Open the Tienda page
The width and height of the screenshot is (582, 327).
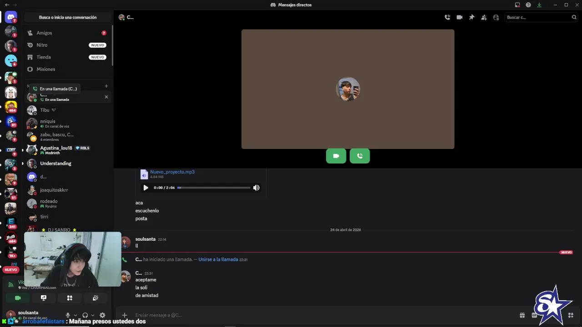(68, 57)
